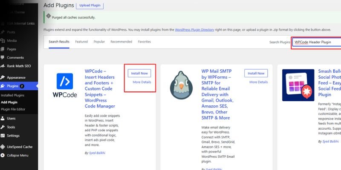The width and height of the screenshot is (341, 170).
Task: Open Rank Math SEO menu
Action: pos(19,66)
